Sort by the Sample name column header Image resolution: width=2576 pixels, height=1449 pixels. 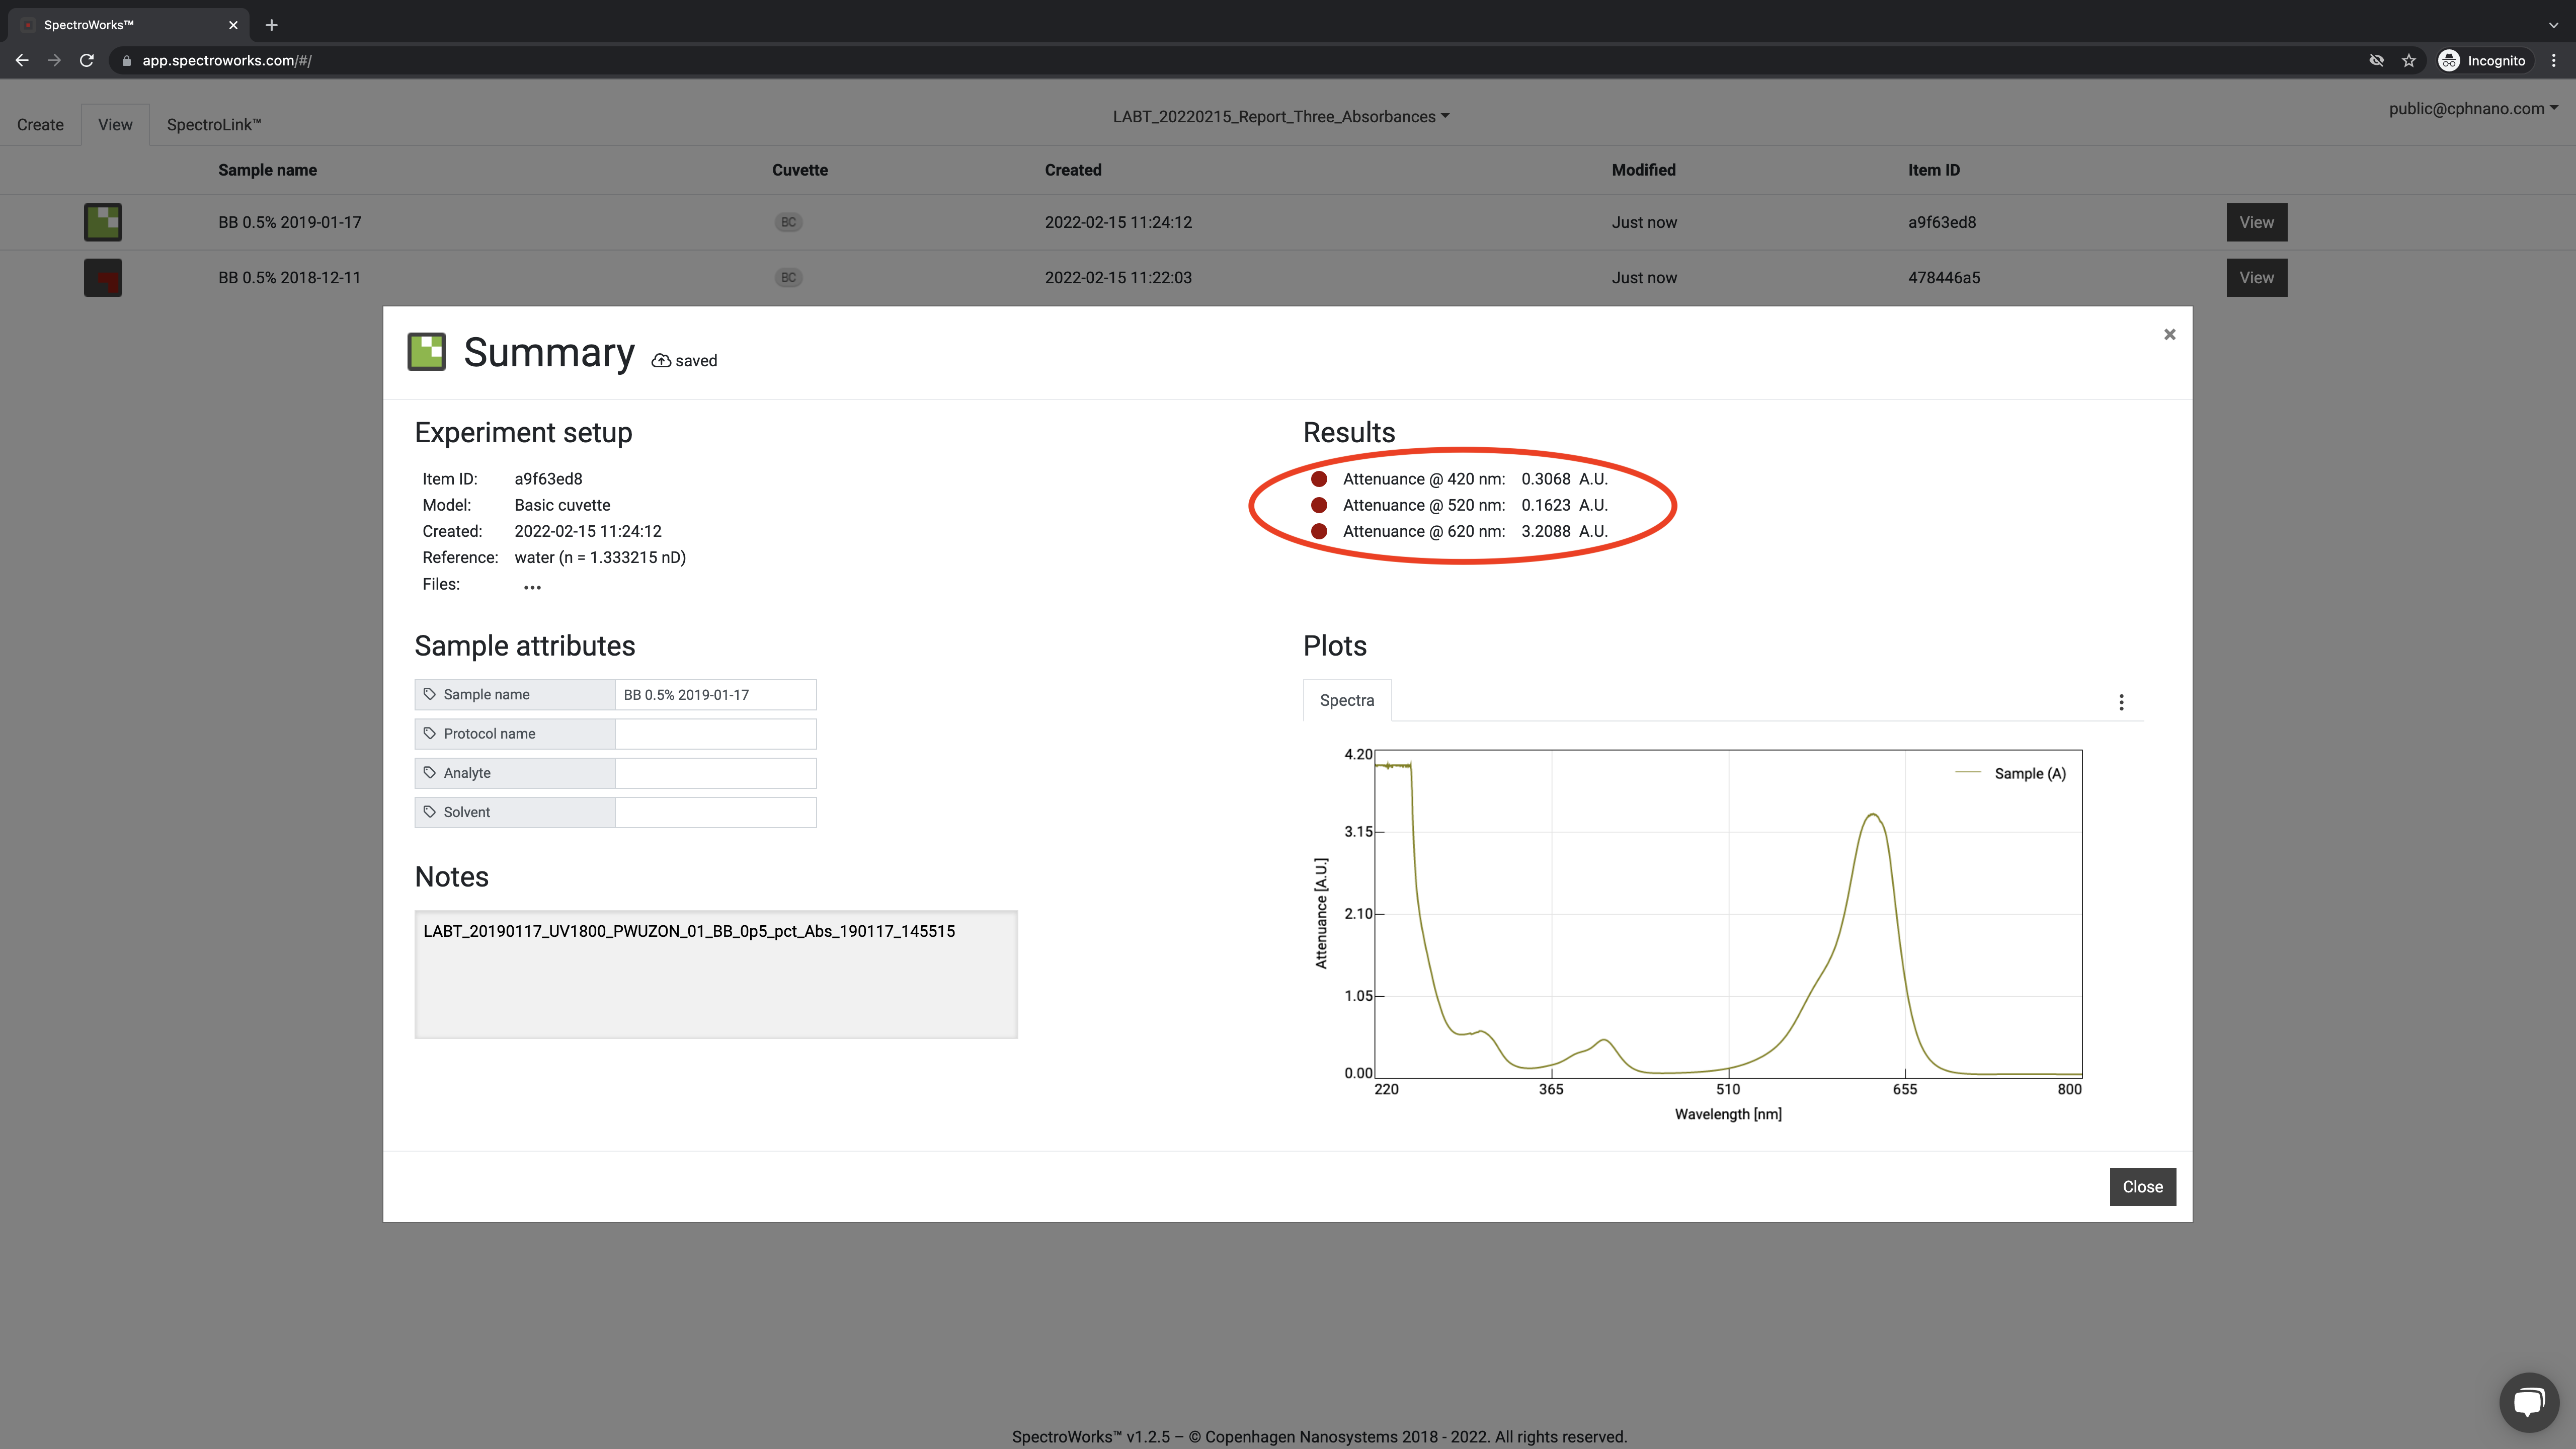pos(267,170)
